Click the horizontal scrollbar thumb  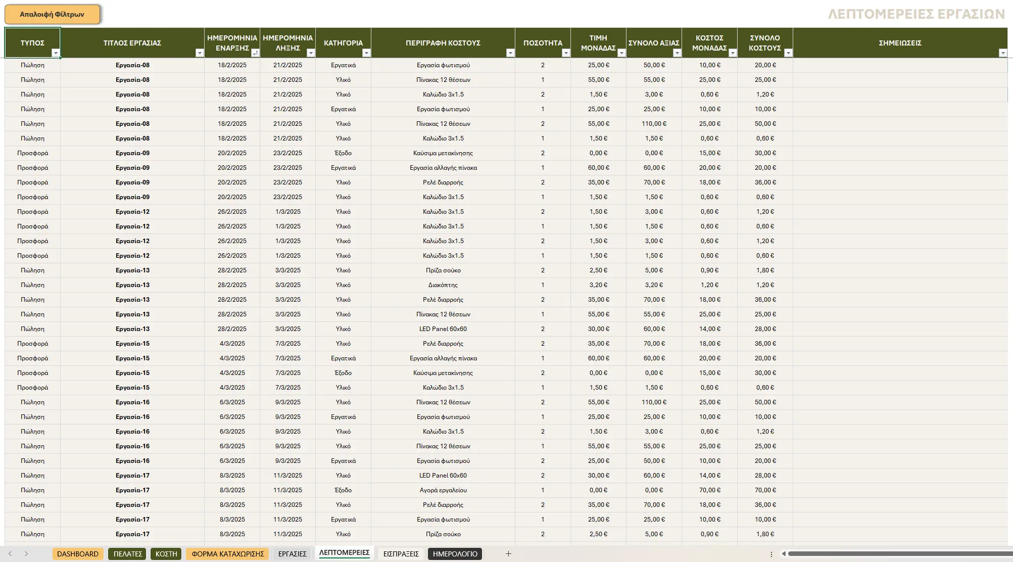pyautogui.click(x=900, y=554)
